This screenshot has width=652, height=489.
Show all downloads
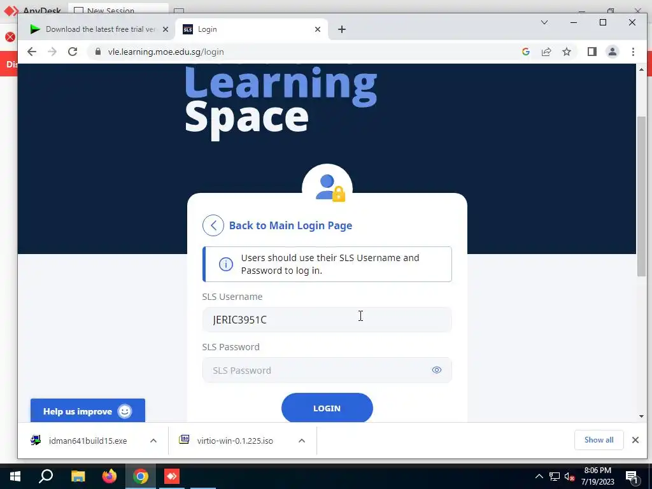coord(599,440)
